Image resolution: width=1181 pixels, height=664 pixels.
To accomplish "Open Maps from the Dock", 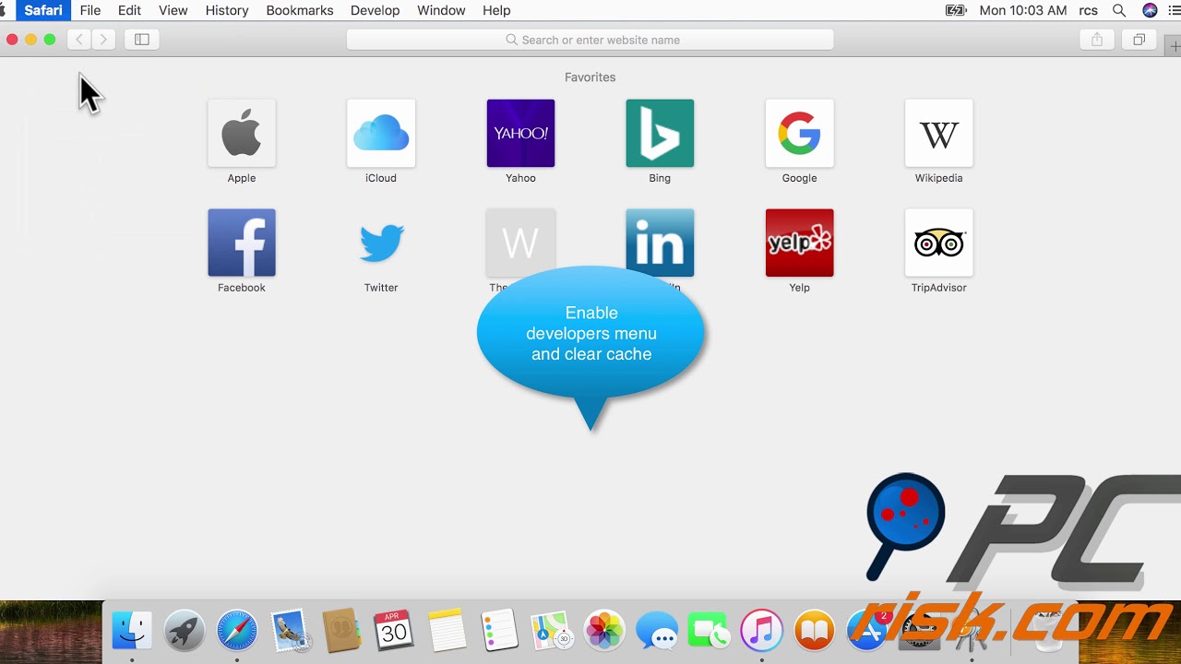I will [x=552, y=632].
